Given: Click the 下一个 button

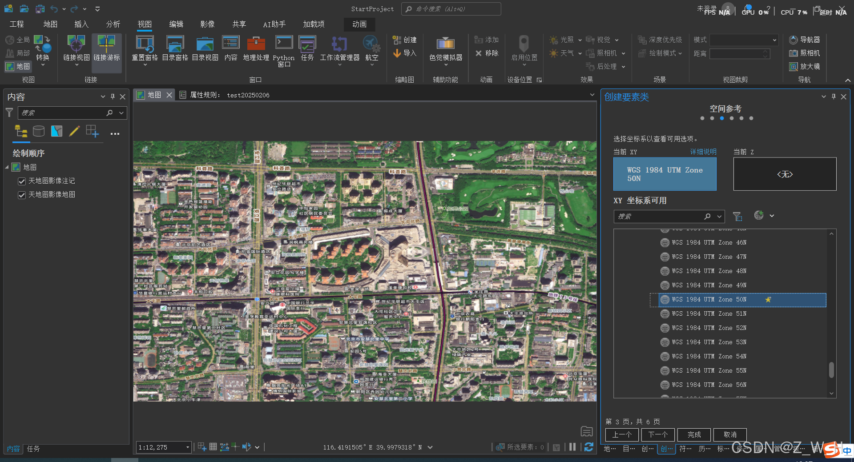Looking at the screenshot, I should (657, 434).
